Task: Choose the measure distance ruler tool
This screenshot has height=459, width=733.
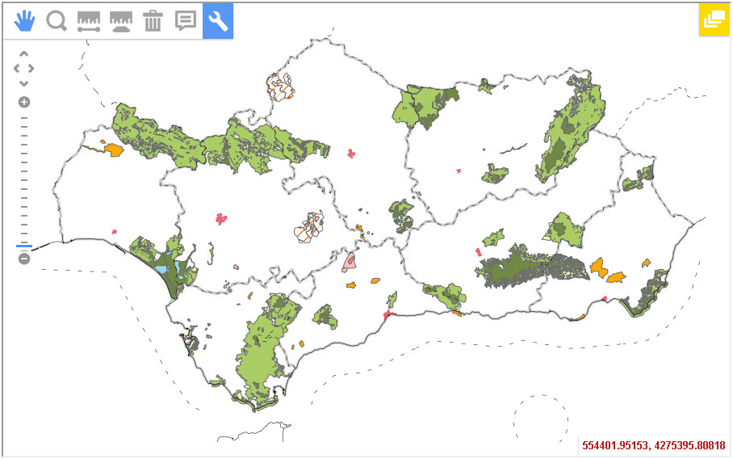Action: tap(89, 22)
